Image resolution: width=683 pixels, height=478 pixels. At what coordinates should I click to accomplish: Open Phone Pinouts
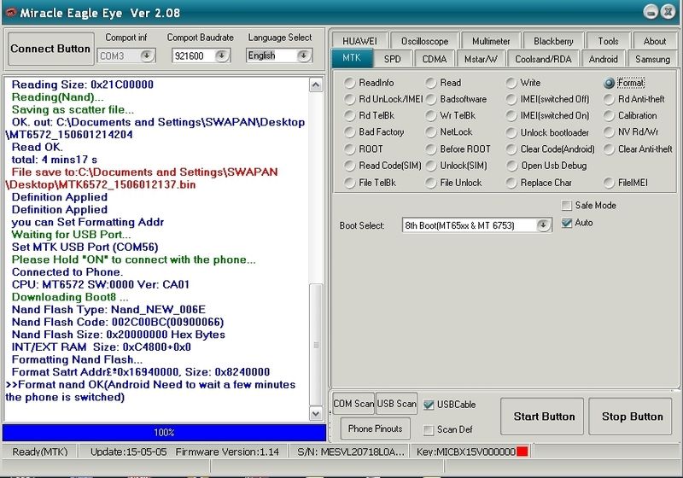click(375, 428)
